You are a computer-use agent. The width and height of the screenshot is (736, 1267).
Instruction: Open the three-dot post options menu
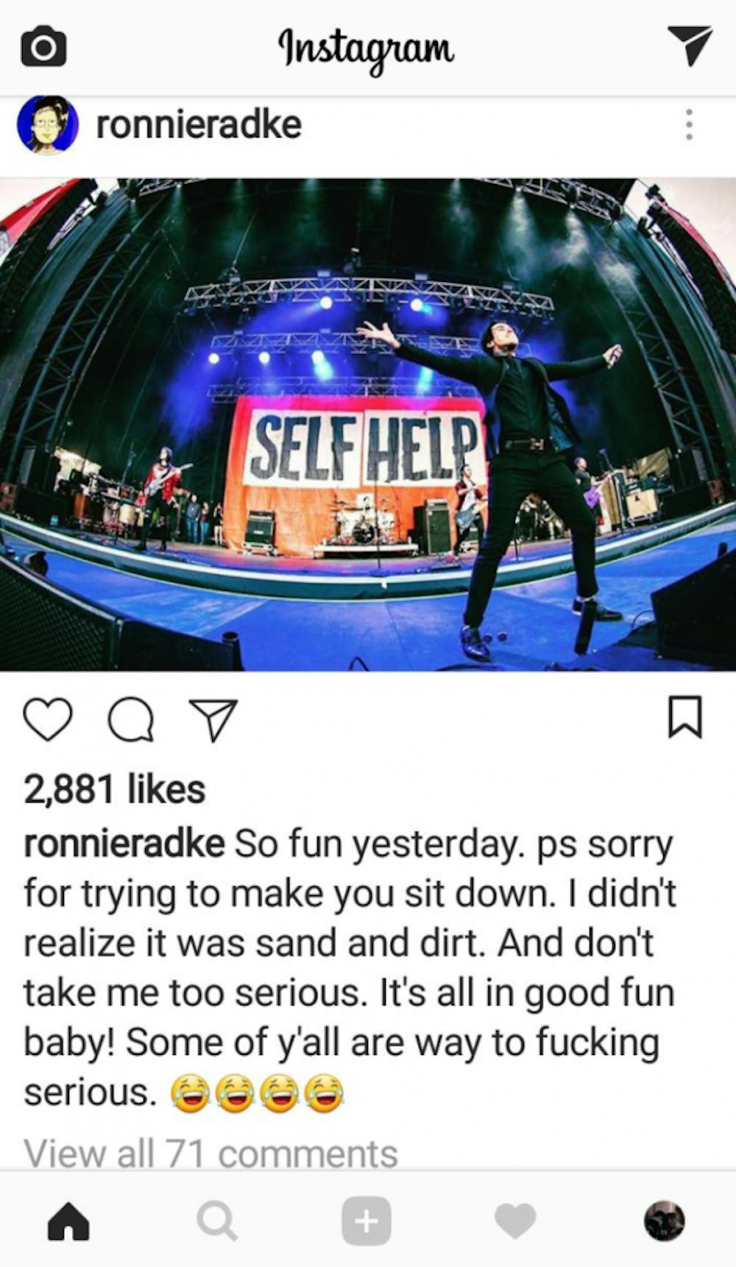point(689,124)
